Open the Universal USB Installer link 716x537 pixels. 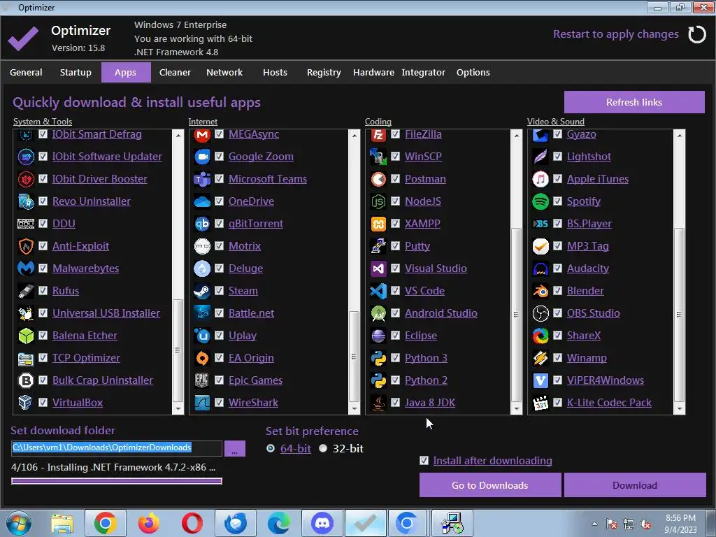tap(106, 313)
